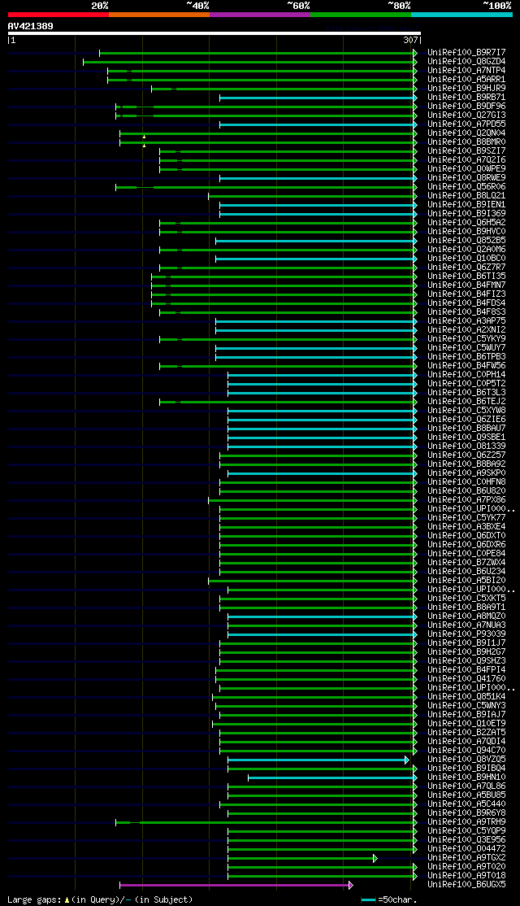Click the AV421389 query name label
Viewport: 520px width, 906px height.
(31, 26)
